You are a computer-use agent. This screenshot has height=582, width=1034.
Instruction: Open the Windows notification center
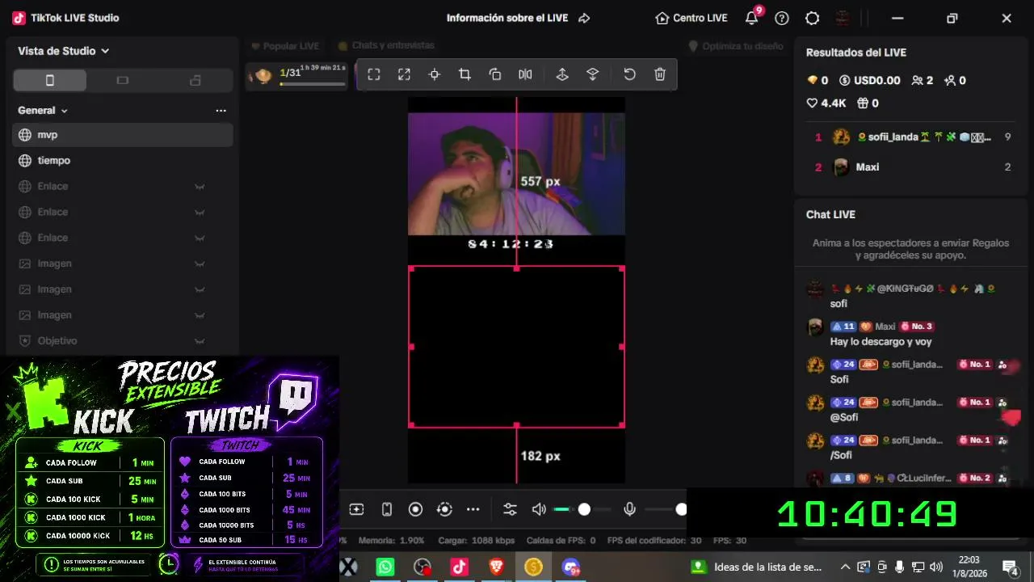[x=1010, y=567]
